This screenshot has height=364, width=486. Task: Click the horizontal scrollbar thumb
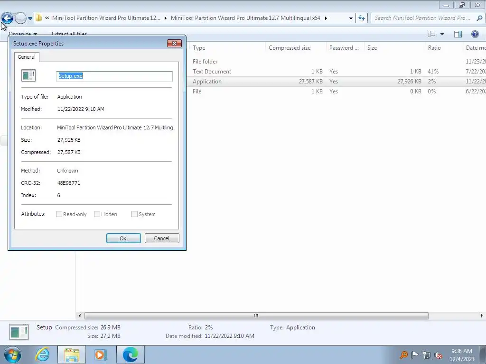click(x=256, y=316)
